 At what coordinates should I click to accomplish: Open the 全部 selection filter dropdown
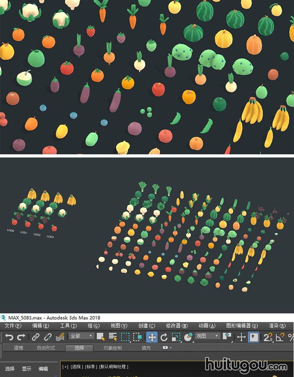(x=82, y=336)
